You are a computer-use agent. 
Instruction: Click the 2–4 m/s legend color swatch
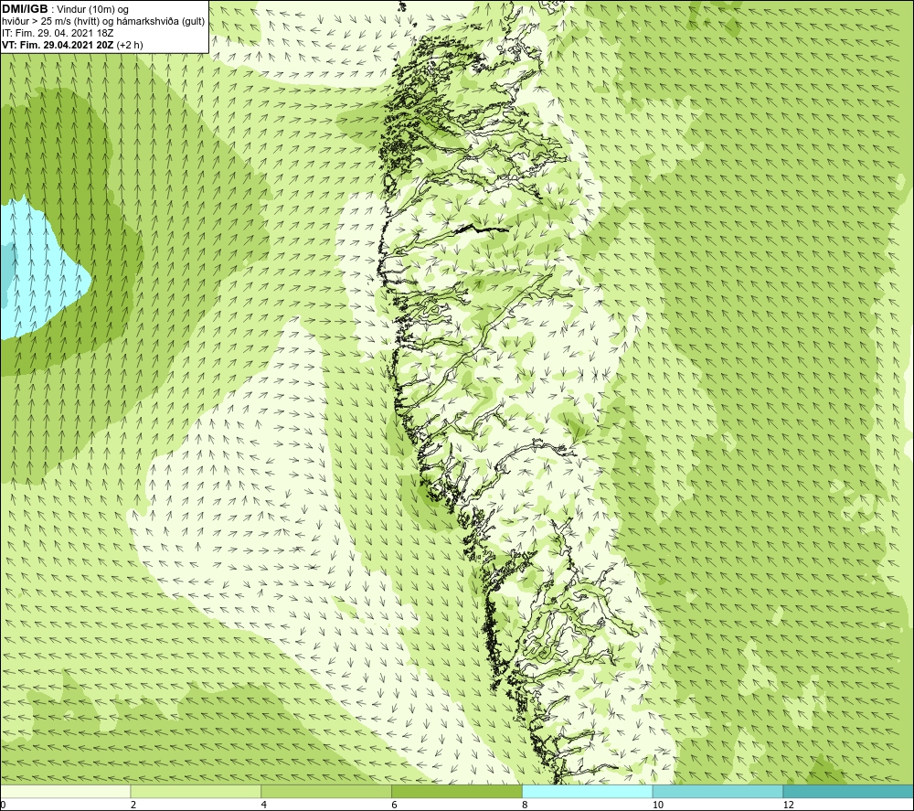pos(196,791)
